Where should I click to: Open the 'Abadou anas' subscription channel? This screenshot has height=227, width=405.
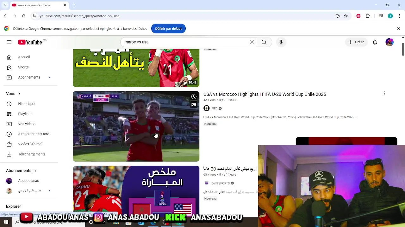(29, 181)
